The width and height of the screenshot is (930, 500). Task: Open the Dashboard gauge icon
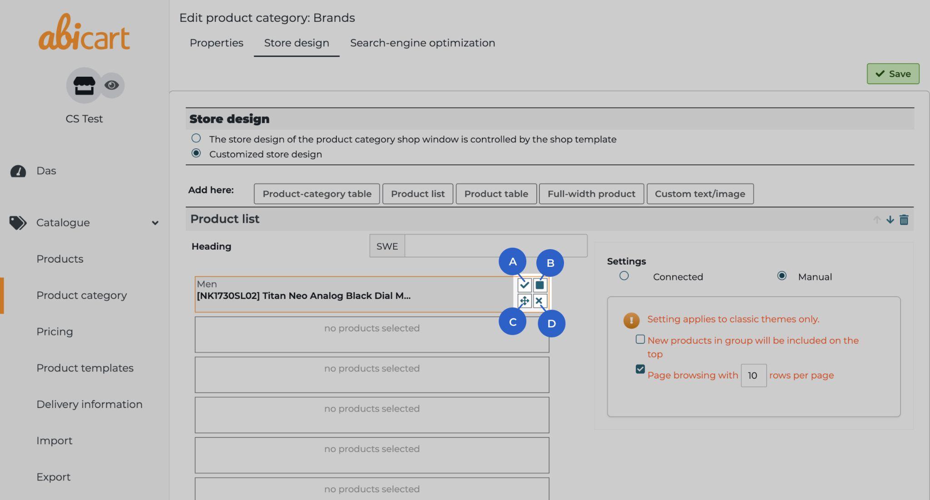[x=18, y=171]
